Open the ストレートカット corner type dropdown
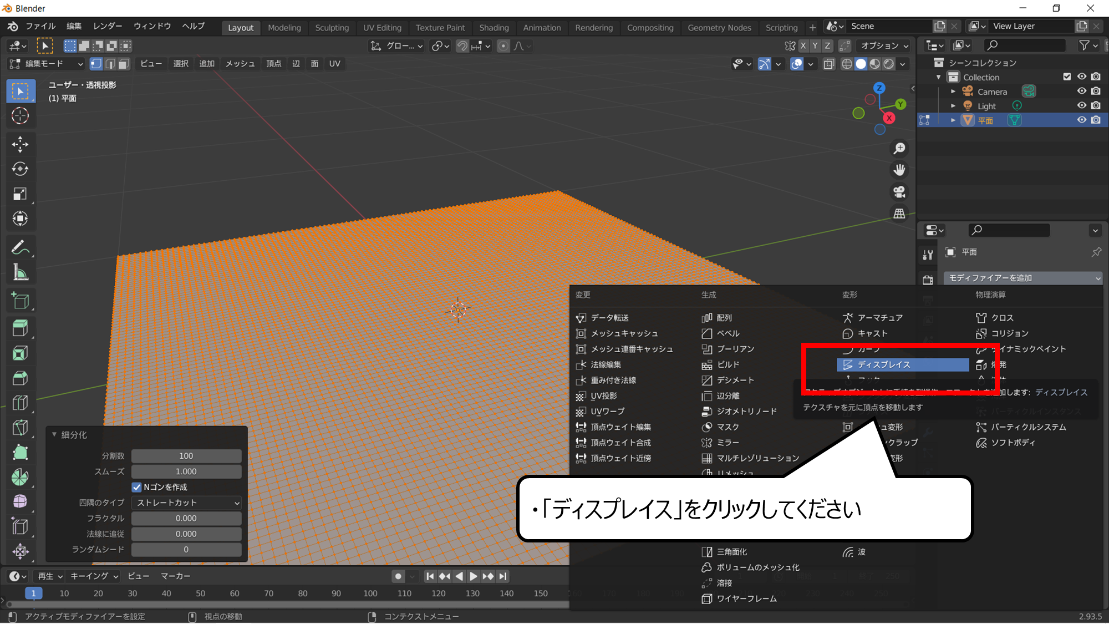1109x624 pixels. point(186,503)
